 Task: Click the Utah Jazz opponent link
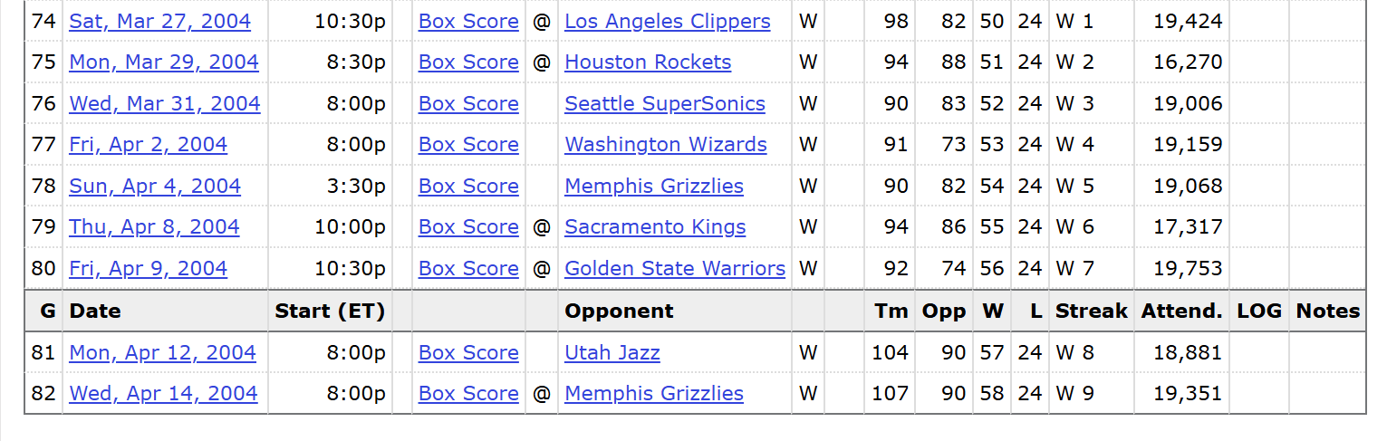612,353
